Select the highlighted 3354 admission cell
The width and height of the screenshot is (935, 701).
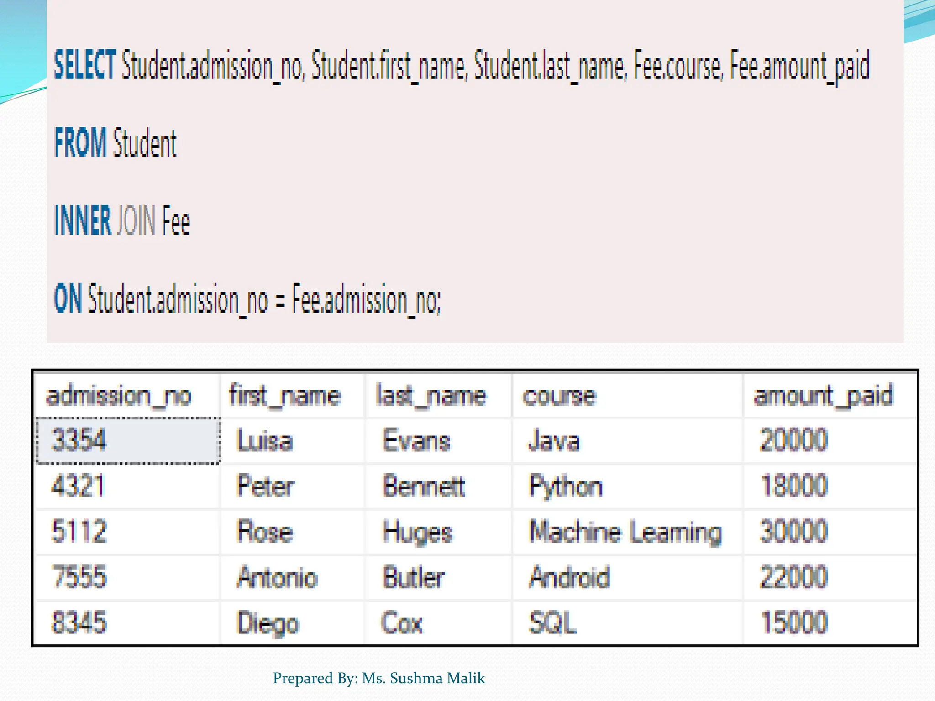(128, 440)
